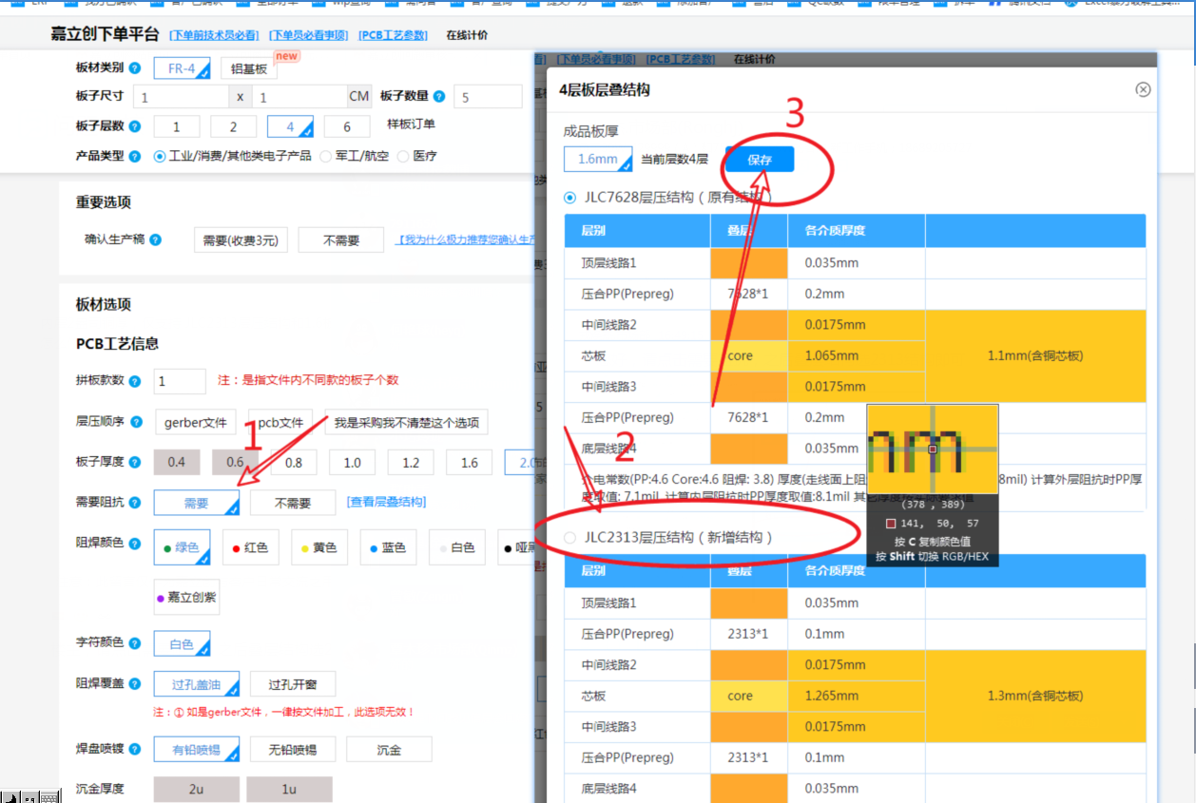Viewport: 1196px width, 803px height.
Task: Click the 拼板款数 input field
Action: 179,381
